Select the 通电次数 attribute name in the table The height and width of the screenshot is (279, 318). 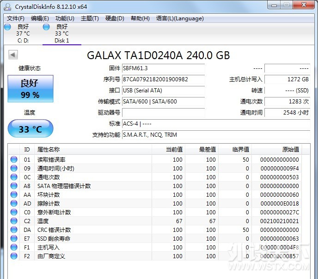coord(49,177)
